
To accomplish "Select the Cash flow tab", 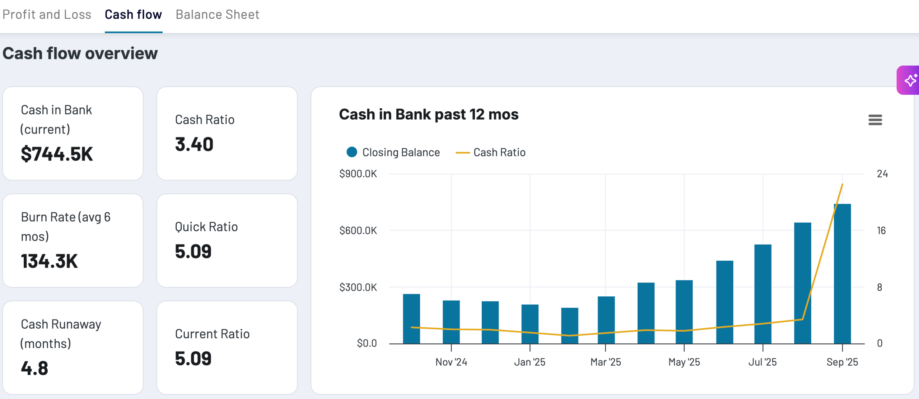I will click(133, 15).
